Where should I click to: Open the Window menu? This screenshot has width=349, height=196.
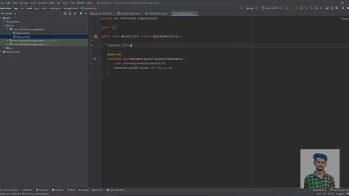81,3
